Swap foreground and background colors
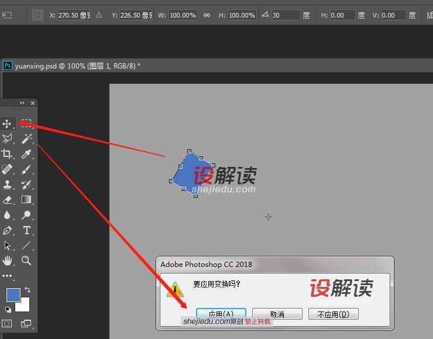The height and width of the screenshot is (339, 433). pos(28,290)
